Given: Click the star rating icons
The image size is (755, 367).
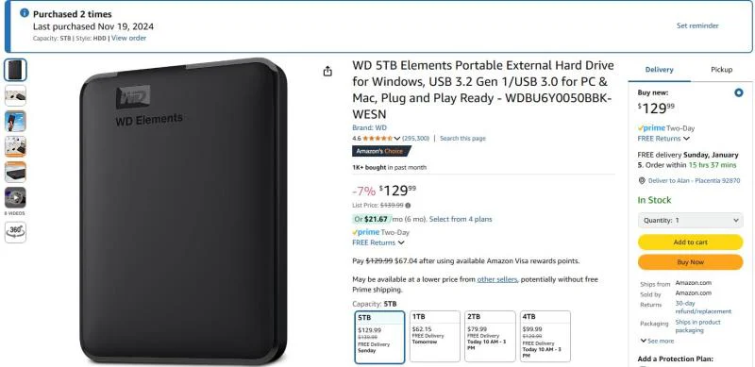Looking at the screenshot, I should coord(377,139).
